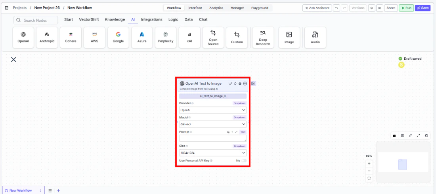Image resolution: width=436 pixels, height=194 pixels.
Task: Open the Text to Image node's gear settings
Action: (240, 84)
